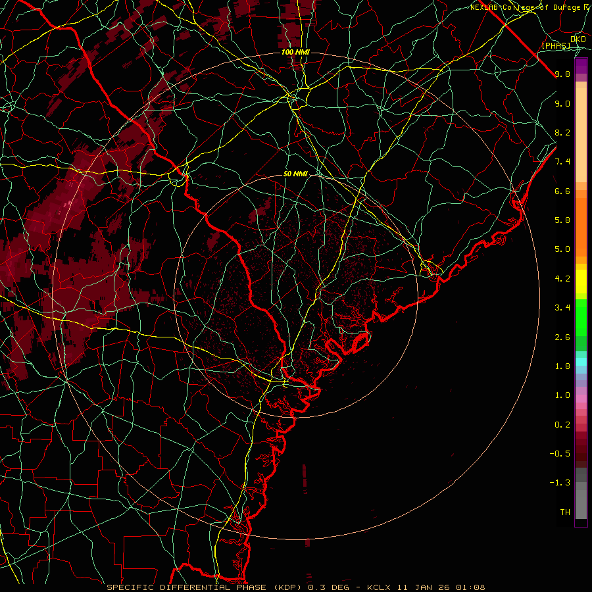Click the "8.2" color scale value

coord(562,132)
